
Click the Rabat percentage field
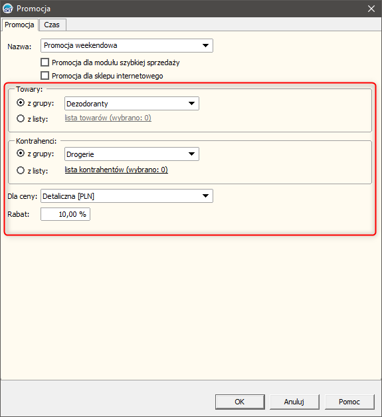65,214
